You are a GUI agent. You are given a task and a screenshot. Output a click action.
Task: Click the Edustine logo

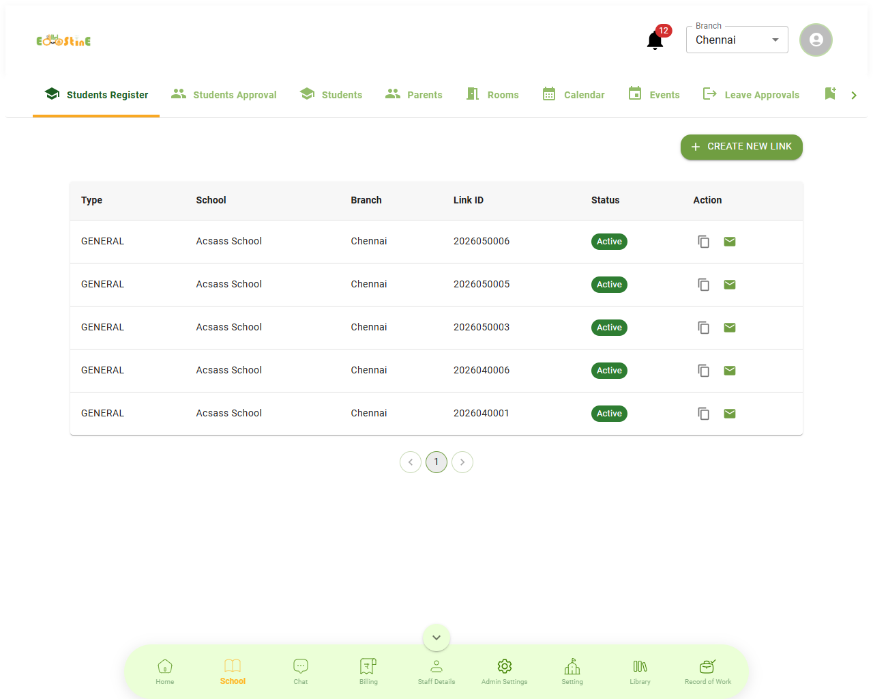[63, 40]
